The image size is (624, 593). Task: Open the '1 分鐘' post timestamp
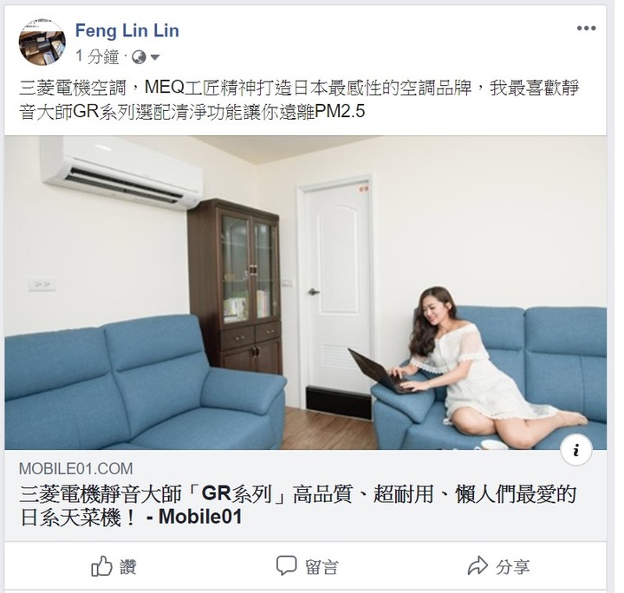click(x=97, y=56)
